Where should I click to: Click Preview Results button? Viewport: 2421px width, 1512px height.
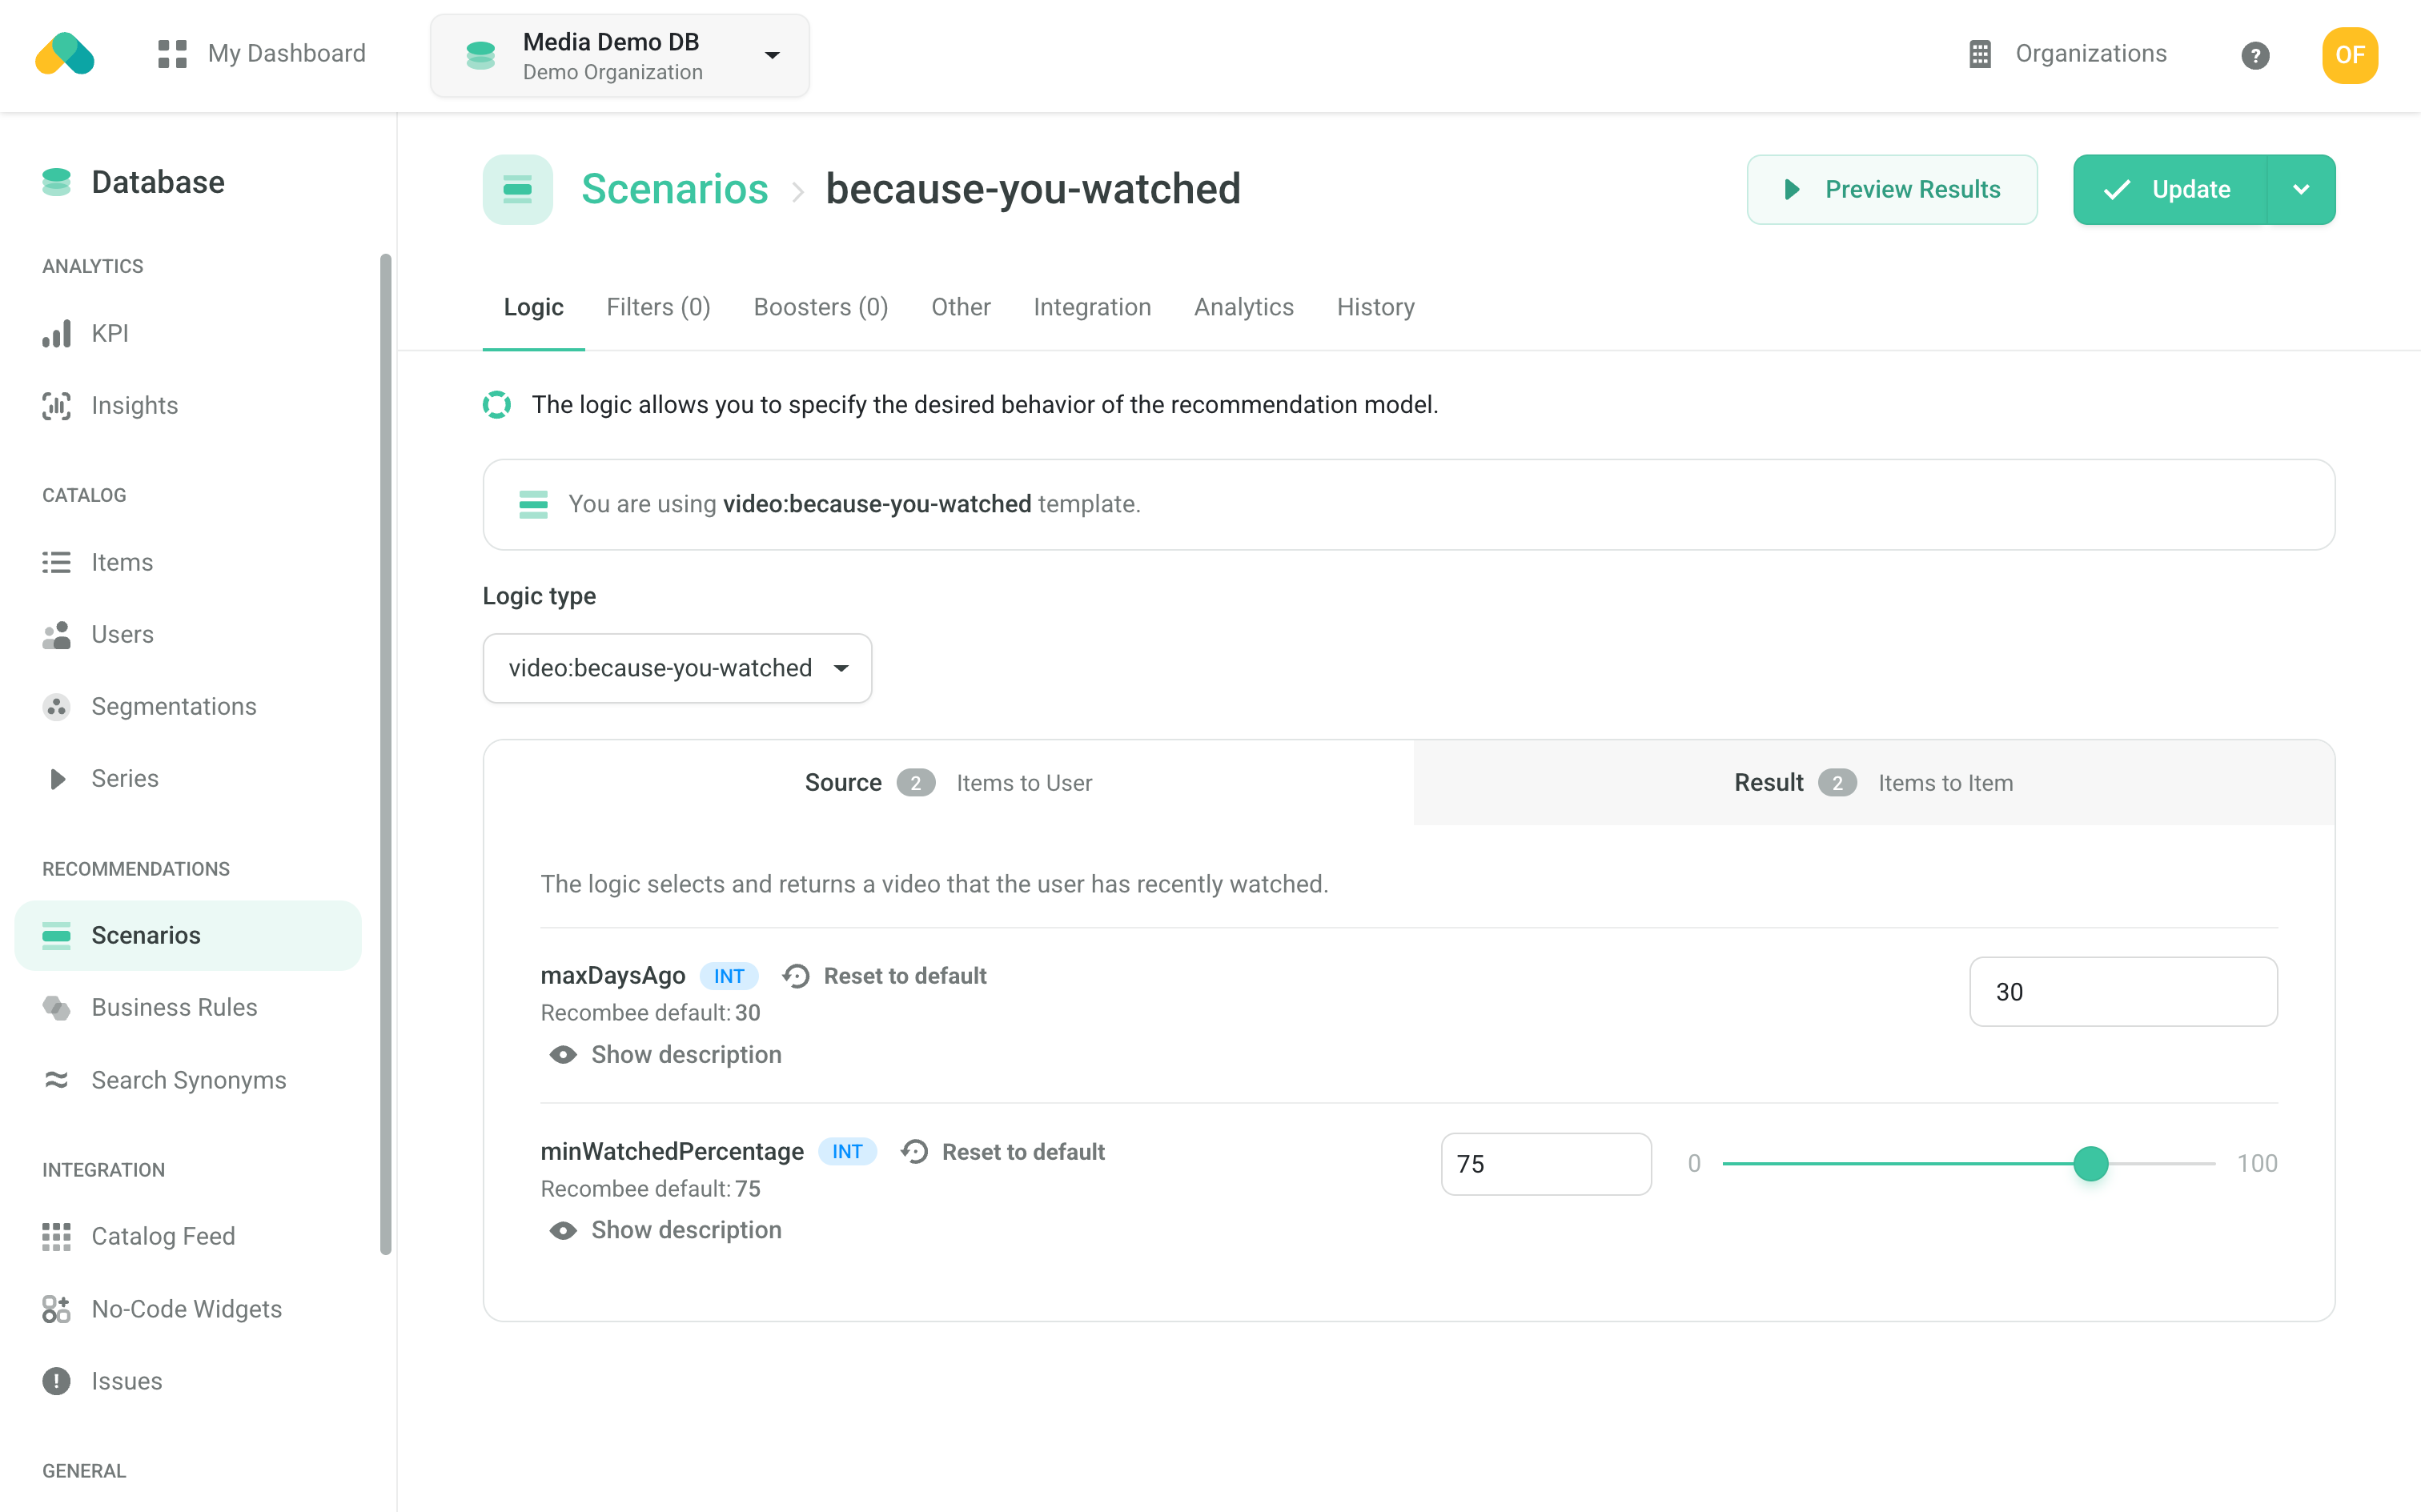pyautogui.click(x=1891, y=189)
